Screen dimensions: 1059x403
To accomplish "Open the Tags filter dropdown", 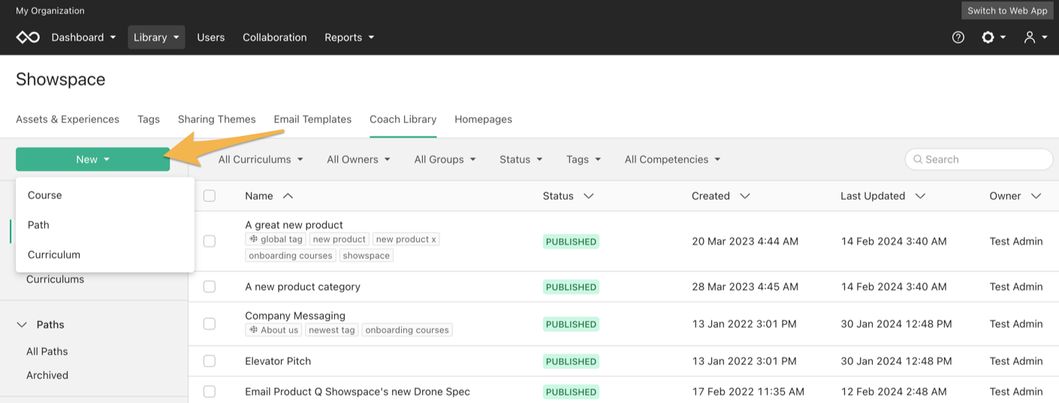I will click(x=584, y=159).
